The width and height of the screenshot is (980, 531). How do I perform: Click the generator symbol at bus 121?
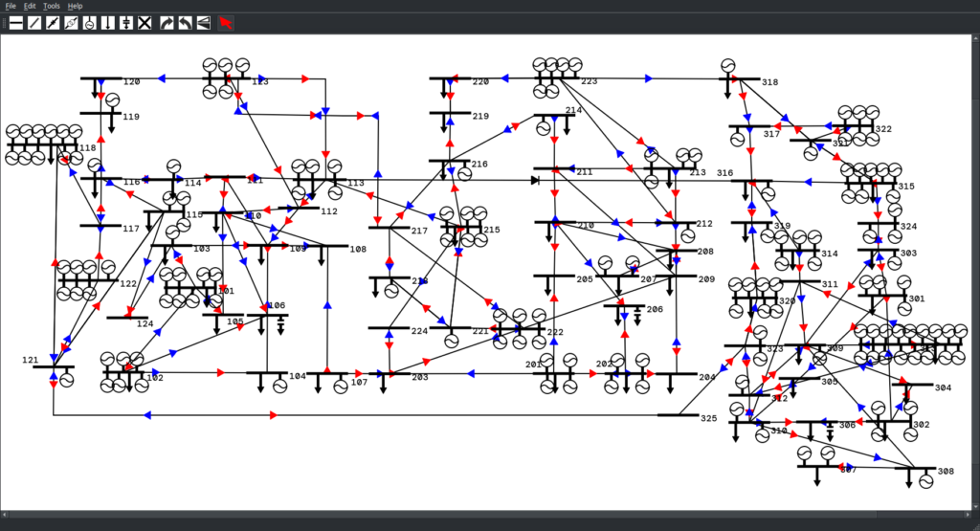67,380
